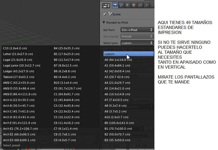The image size is (218, 150).
Task: Click the Scene datablock icon
Action: [x=110, y=14]
